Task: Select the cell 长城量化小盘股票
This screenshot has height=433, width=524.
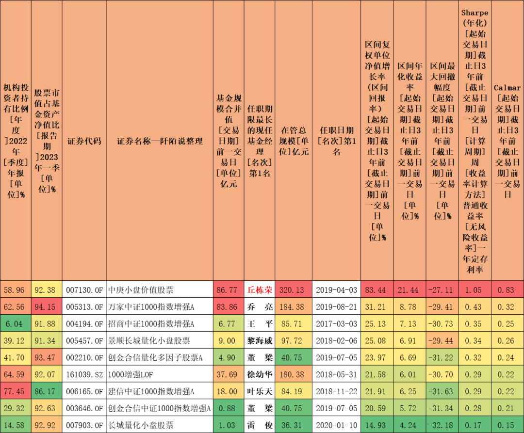Action: [x=160, y=425]
